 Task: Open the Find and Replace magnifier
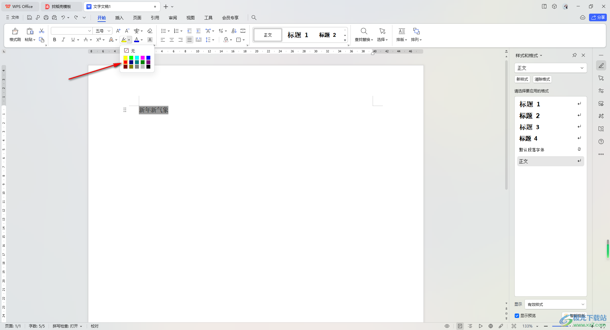(364, 31)
